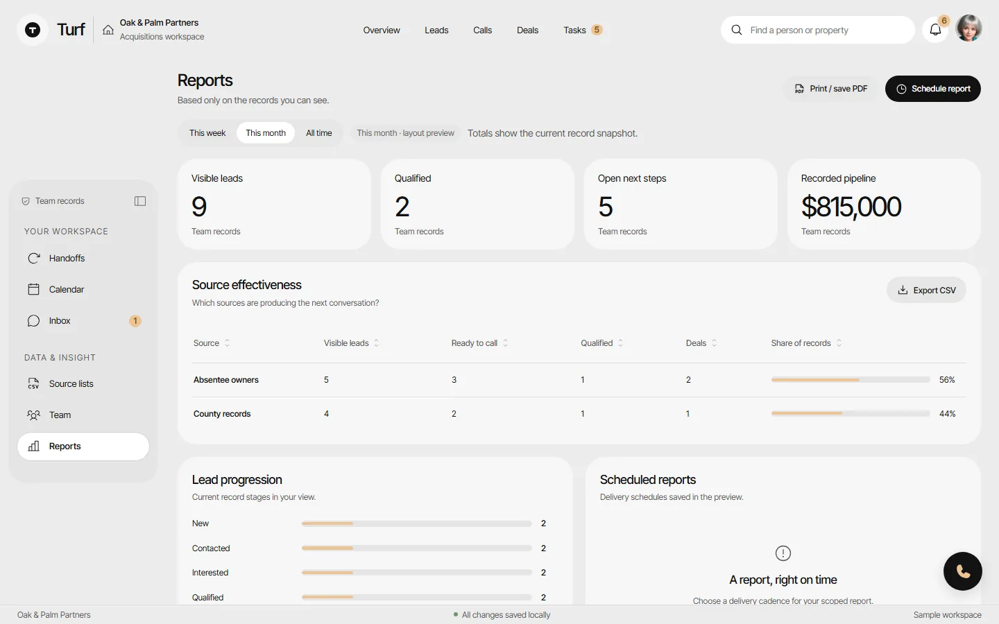Sort by the Qualified column header

pyautogui.click(x=602, y=343)
